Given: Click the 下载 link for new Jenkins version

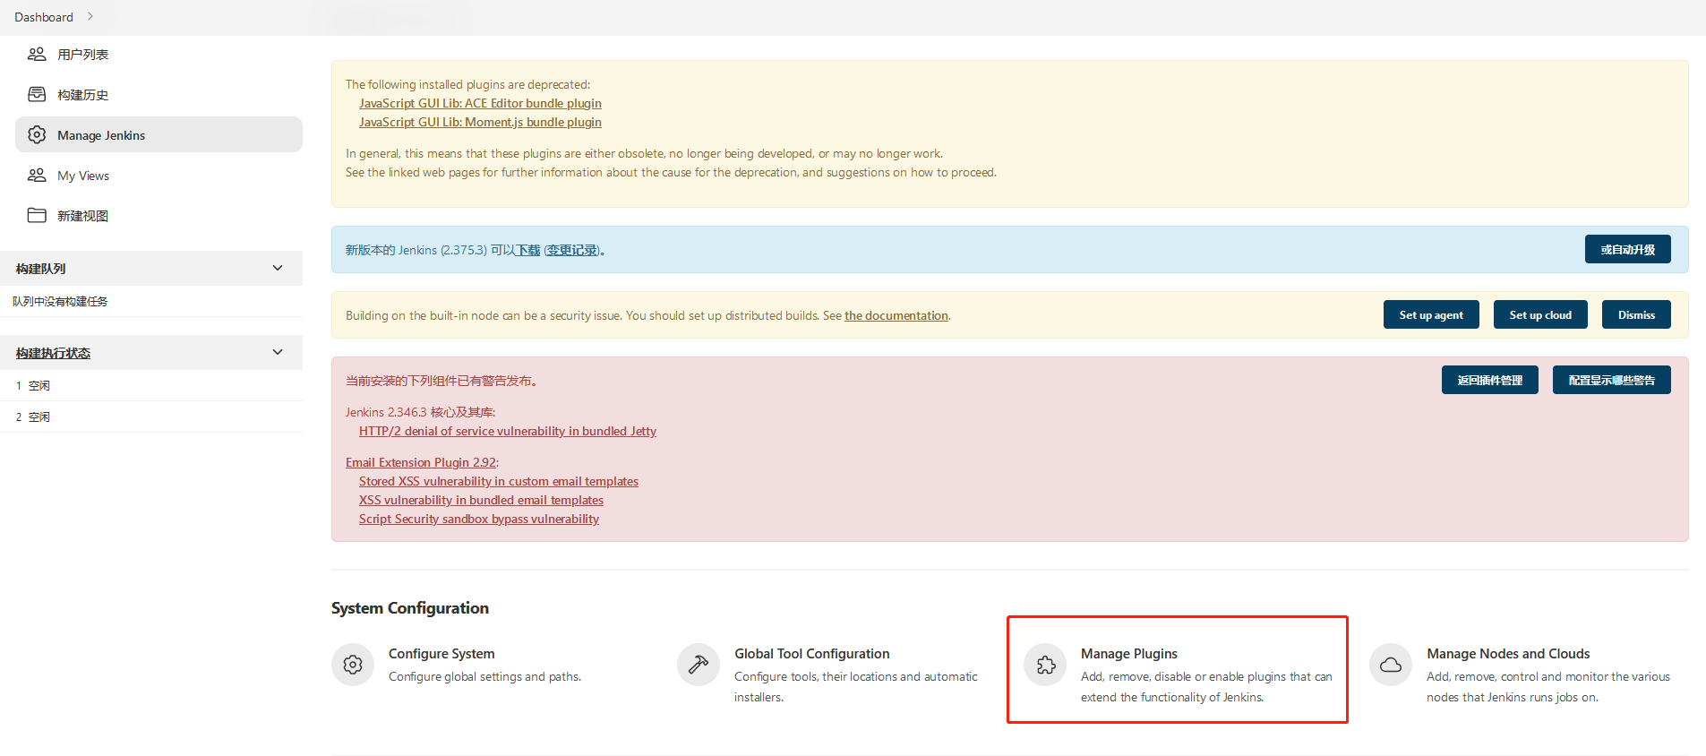Looking at the screenshot, I should tap(528, 250).
